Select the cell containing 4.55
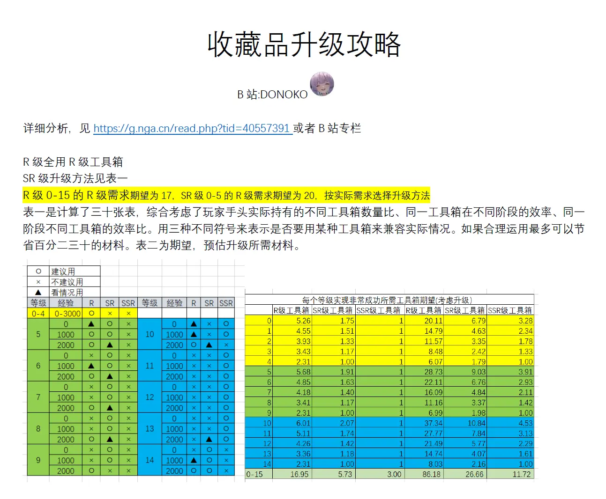Image resolution: width=606 pixels, height=499 pixels. tap(292, 331)
